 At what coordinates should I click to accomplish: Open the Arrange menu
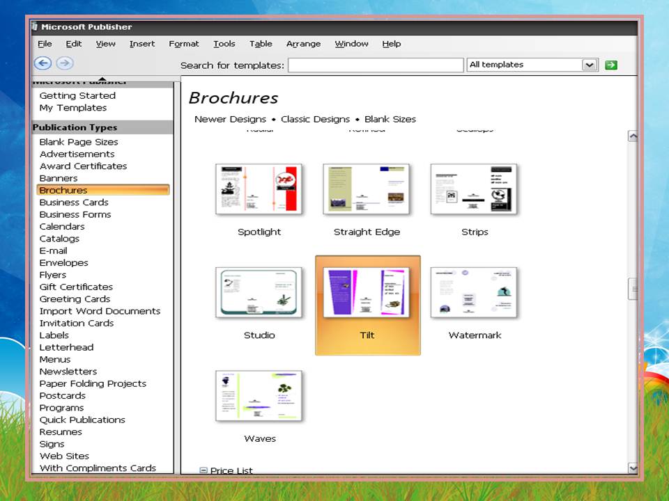(x=303, y=44)
